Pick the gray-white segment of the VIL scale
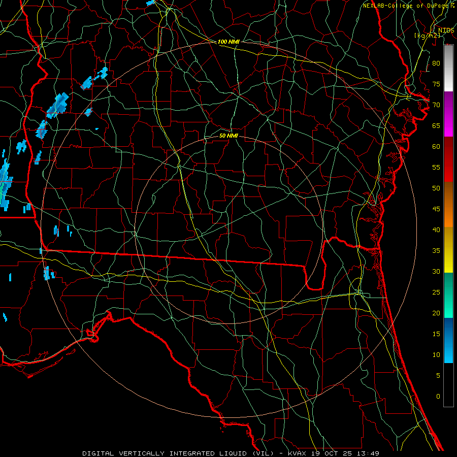457x457 pixels. click(448, 68)
